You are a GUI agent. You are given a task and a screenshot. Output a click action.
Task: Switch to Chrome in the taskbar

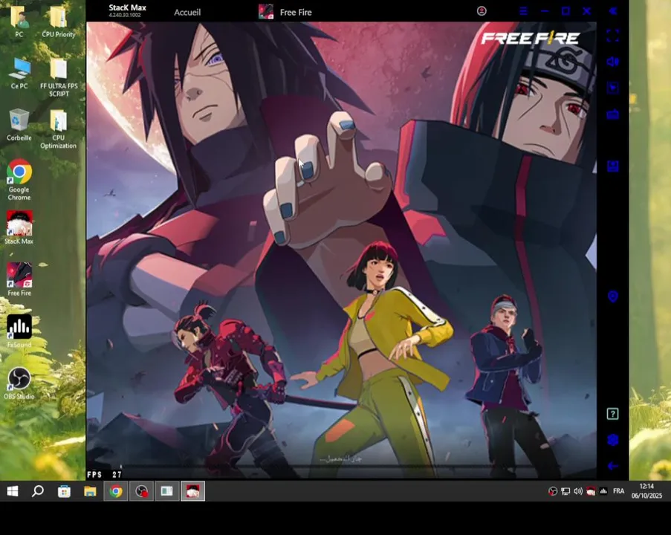tap(115, 491)
